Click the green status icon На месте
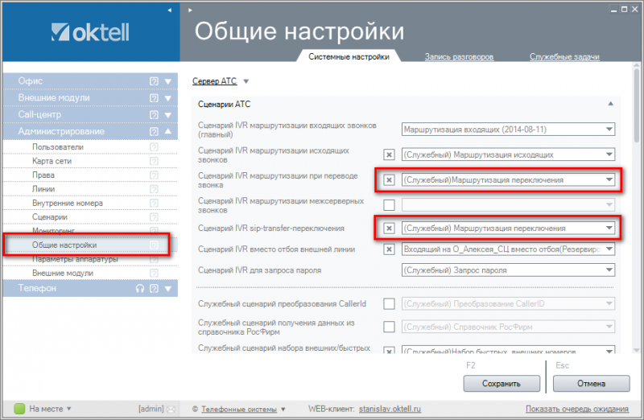Screen dimensions: 644x420 click(20, 409)
